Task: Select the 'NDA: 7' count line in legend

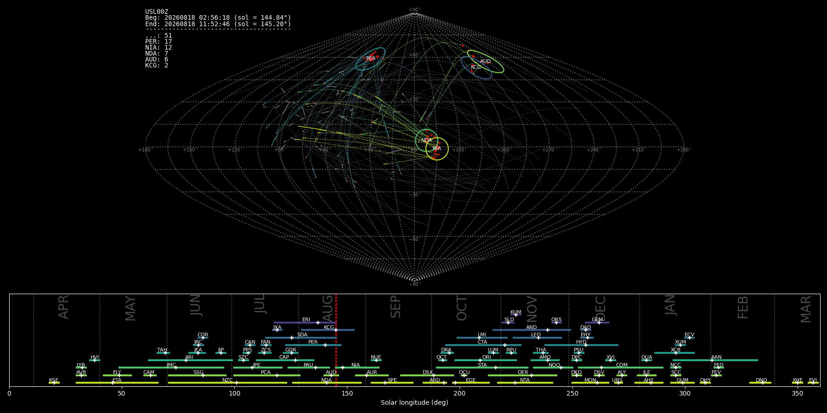Action: point(157,54)
